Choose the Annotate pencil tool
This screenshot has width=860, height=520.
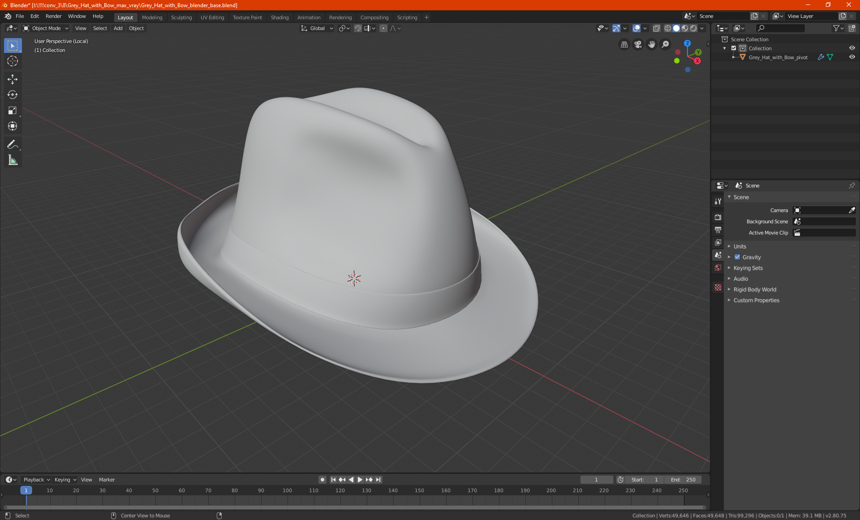click(13, 144)
